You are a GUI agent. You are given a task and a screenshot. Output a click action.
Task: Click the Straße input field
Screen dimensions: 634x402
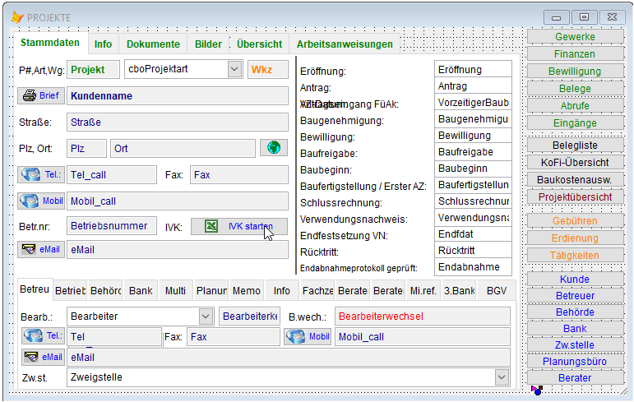tap(178, 122)
